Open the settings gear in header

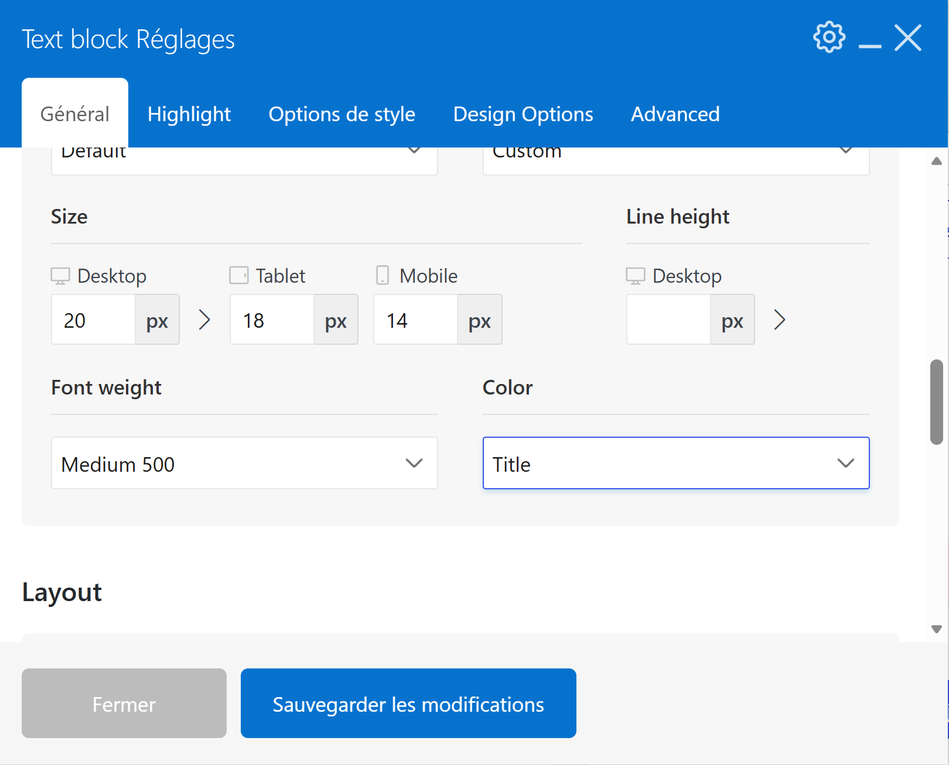[829, 37]
